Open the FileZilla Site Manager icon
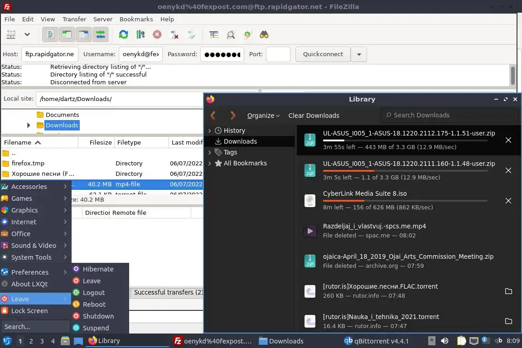Viewport: 522px width, 348px height. point(11,34)
